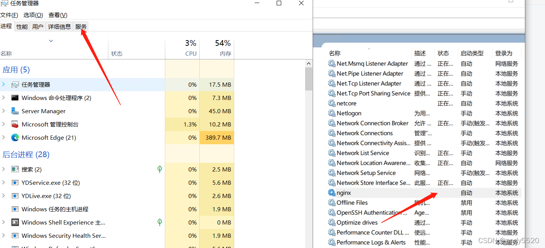Click the gear icon of Offline Files
The width and height of the screenshot is (545, 248).
pos(332,203)
